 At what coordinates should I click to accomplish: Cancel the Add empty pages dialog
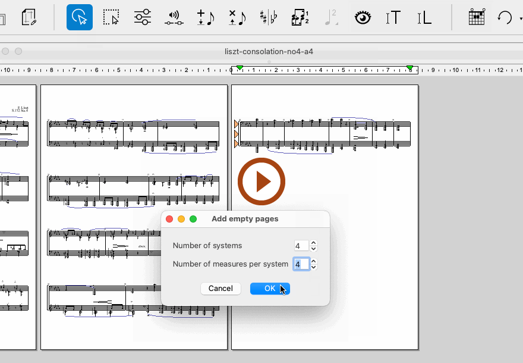point(220,289)
